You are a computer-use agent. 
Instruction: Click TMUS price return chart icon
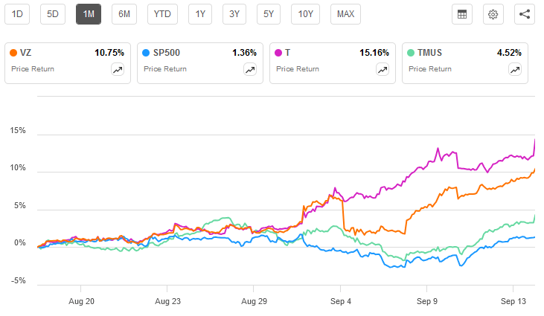pyautogui.click(x=514, y=69)
